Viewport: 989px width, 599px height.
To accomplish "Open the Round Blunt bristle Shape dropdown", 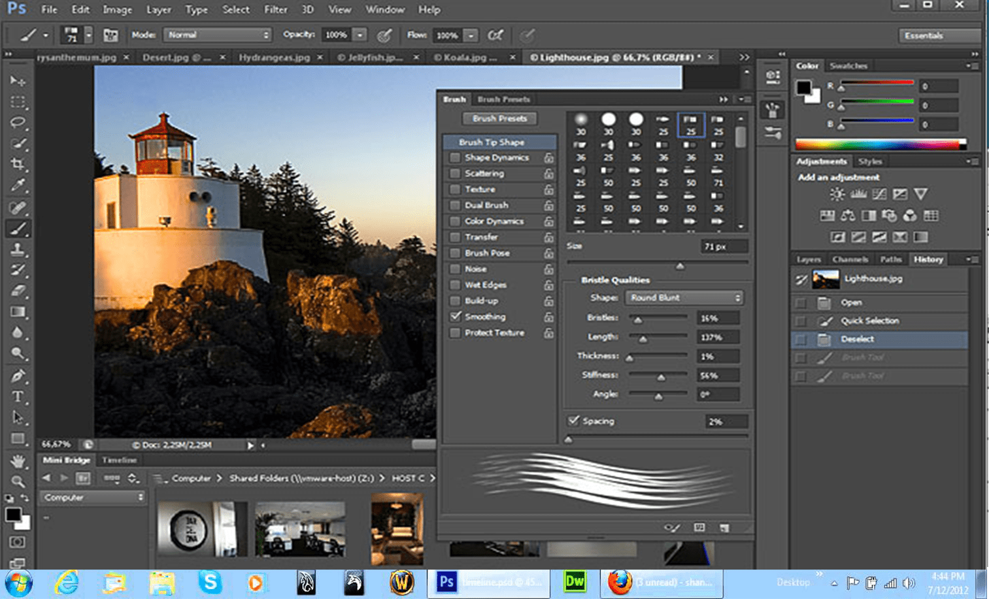I will 682,297.
